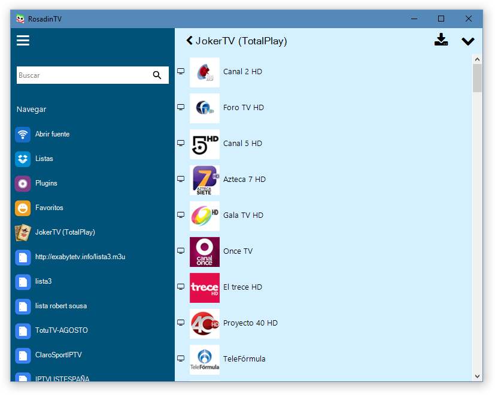
Task: Click monitor icon beside Canal 2 HD
Action: tap(181, 71)
